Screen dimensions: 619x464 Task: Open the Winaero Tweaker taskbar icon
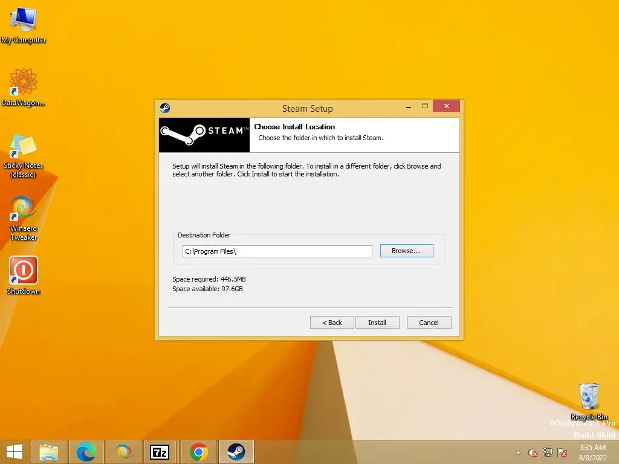(123, 452)
